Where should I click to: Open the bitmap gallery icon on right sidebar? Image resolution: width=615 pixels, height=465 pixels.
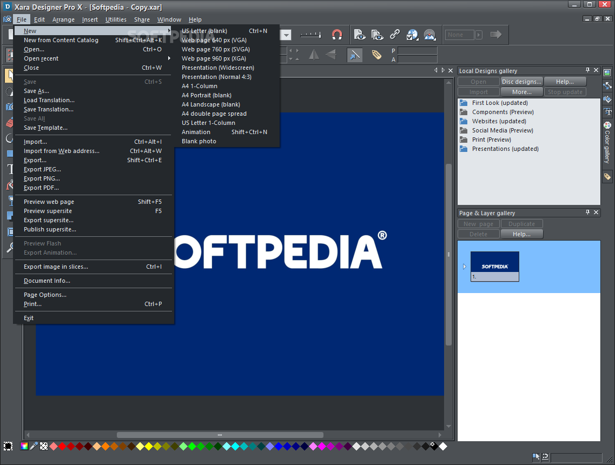[607, 72]
